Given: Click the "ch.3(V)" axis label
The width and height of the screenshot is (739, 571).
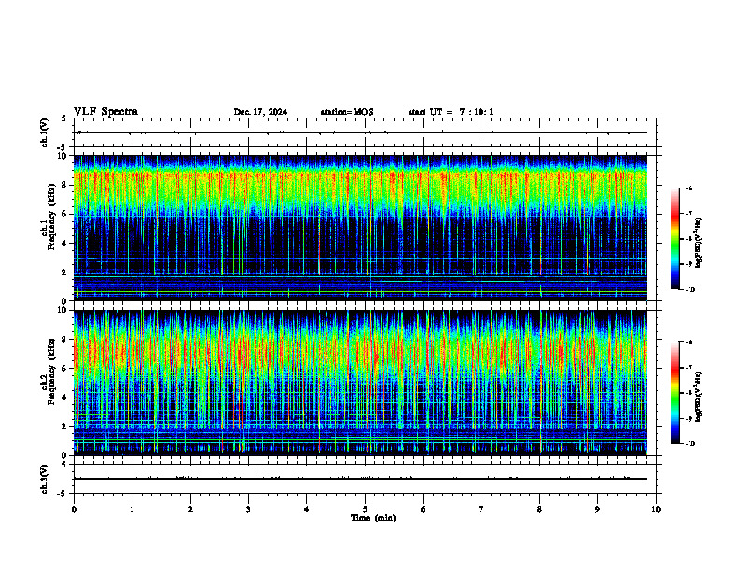Looking at the screenshot, I should (x=45, y=479).
